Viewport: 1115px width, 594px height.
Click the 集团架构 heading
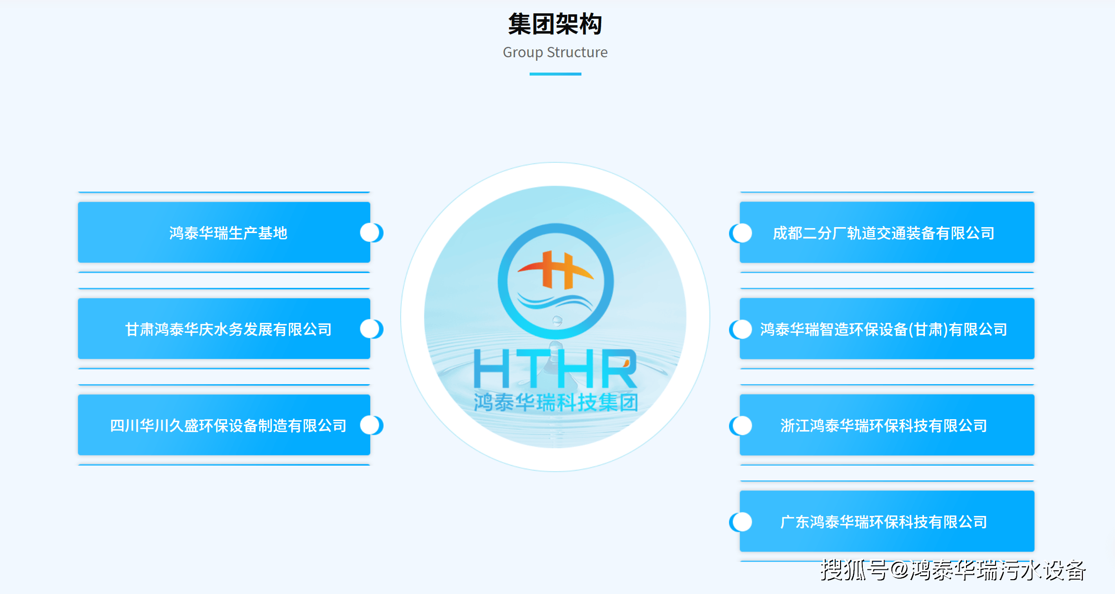click(555, 24)
